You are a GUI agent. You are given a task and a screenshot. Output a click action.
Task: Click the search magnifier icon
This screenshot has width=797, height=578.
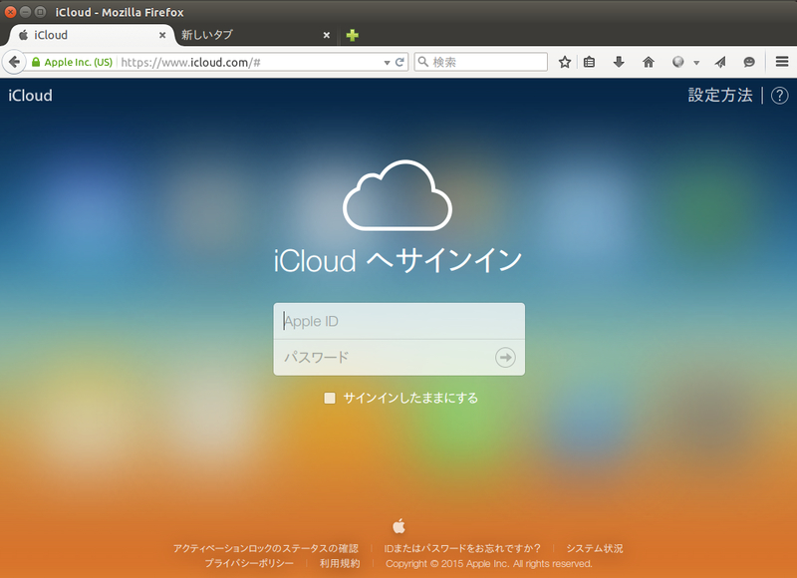(422, 62)
